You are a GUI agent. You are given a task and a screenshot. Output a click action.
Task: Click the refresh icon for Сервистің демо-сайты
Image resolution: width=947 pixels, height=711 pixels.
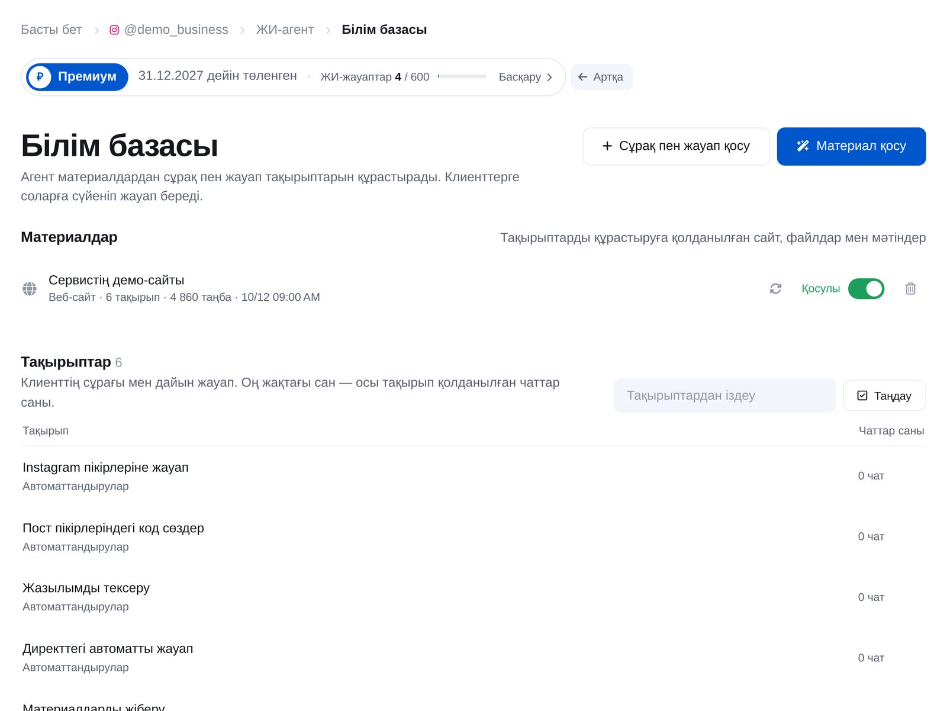(x=775, y=288)
